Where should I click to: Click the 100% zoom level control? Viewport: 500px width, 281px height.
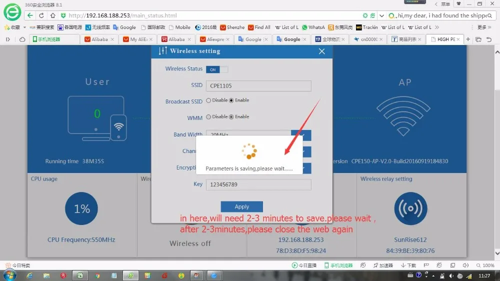(485, 265)
